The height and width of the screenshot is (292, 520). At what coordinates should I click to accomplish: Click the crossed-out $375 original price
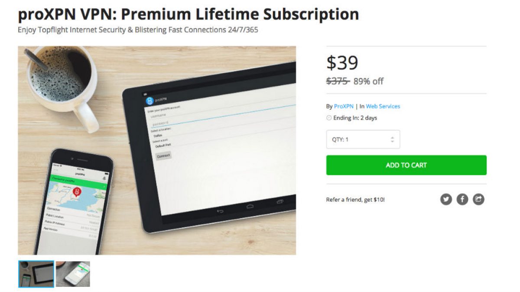[338, 81]
